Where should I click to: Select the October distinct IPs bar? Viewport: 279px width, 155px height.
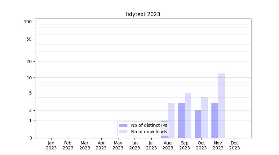click(x=198, y=124)
